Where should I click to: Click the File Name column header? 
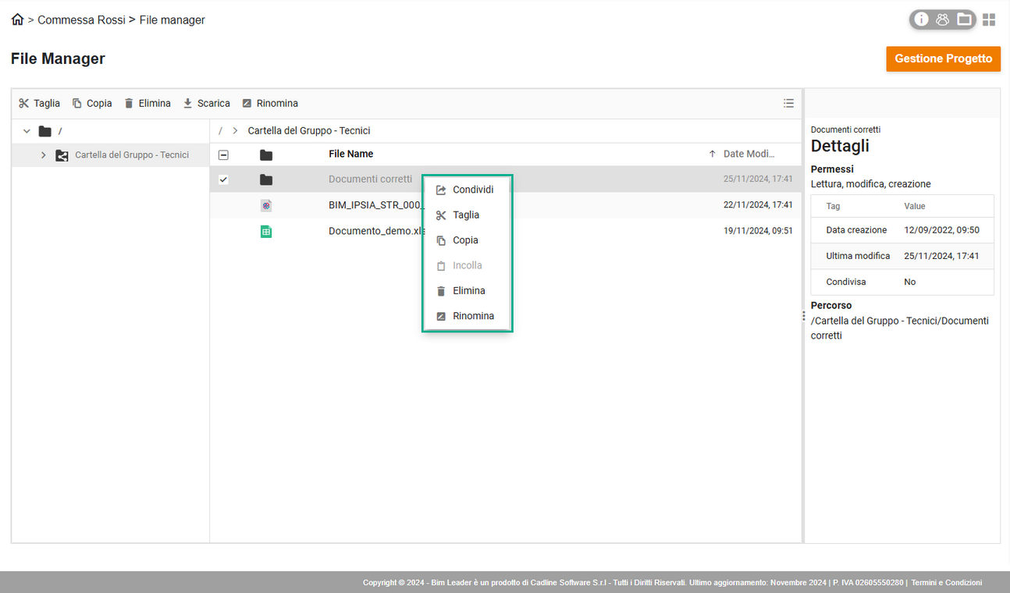click(x=350, y=154)
